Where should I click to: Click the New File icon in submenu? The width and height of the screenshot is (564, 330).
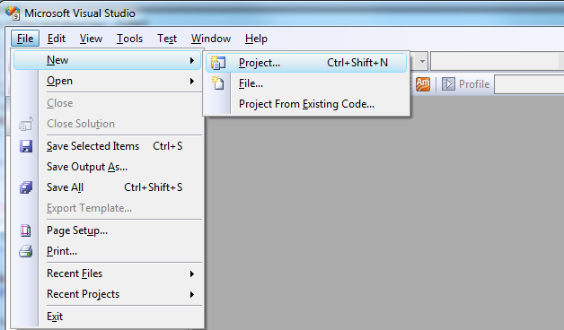218,83
